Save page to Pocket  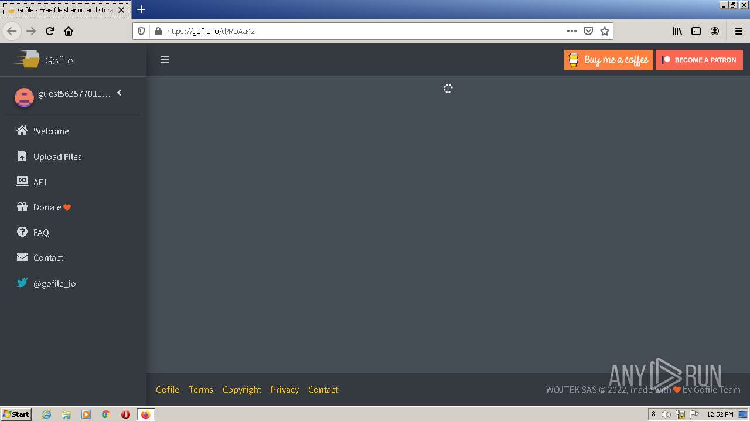(588, 31)
